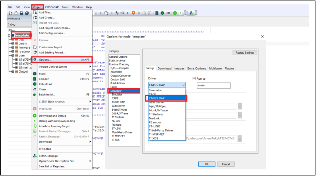The height and width of the screenshot is (176, 316).
Task: Select Debugger in the Category list
Action: click(x=124, y=91)
